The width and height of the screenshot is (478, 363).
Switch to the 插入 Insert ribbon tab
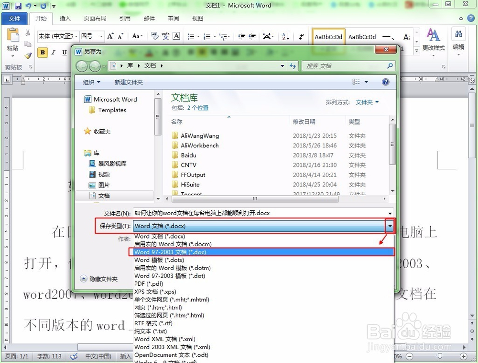[x=65, y=19]
